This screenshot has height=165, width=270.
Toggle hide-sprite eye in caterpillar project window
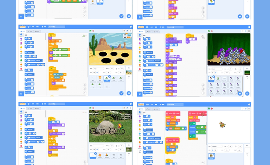(97, 150)
